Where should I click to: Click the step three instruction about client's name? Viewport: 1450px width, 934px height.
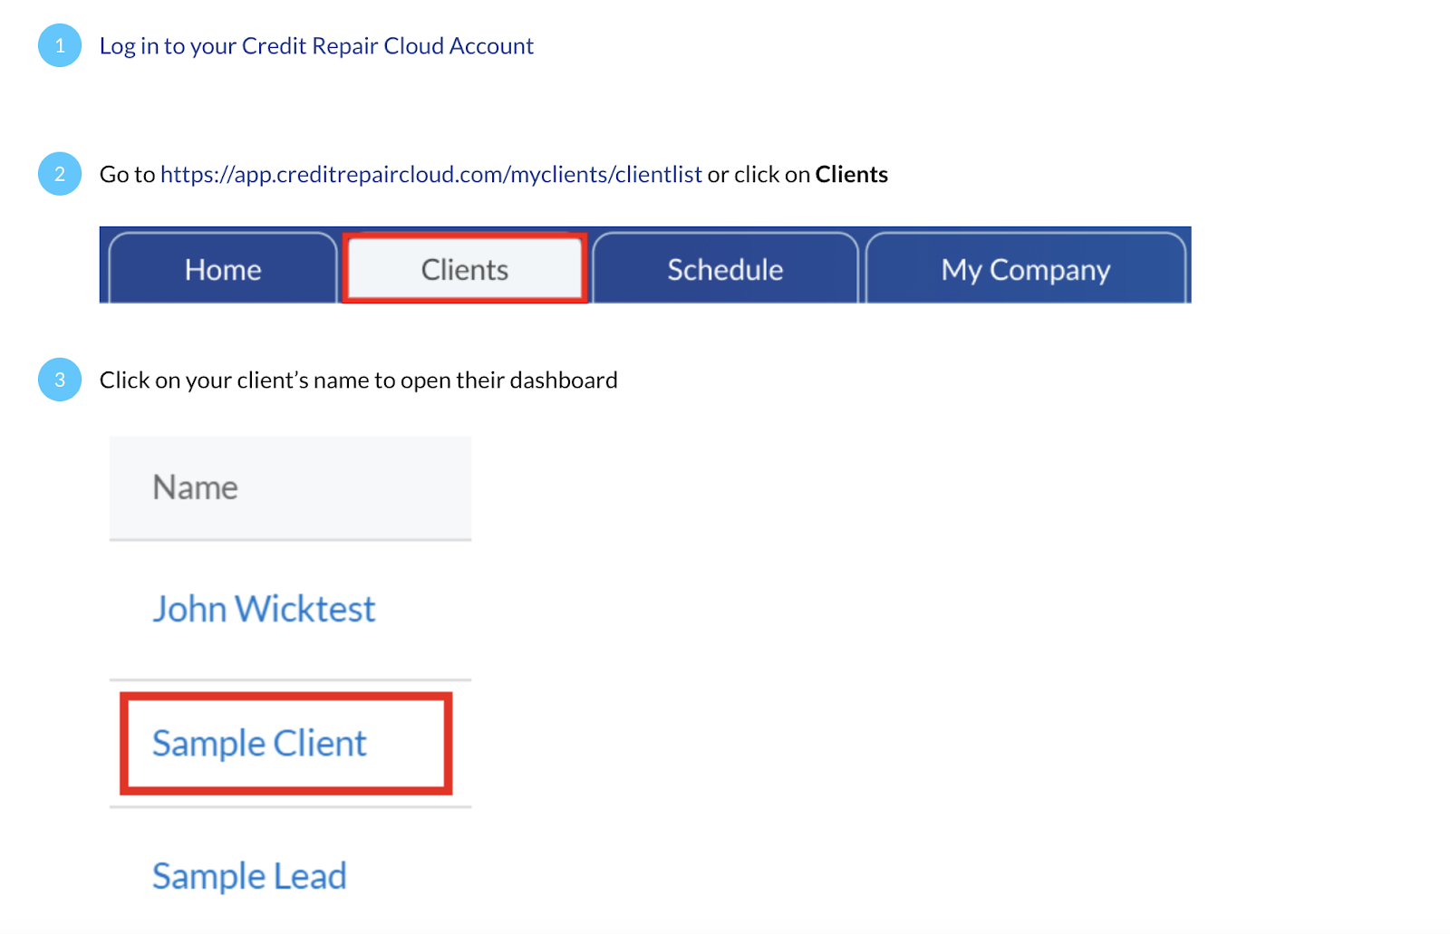click(x=359, y=380)
